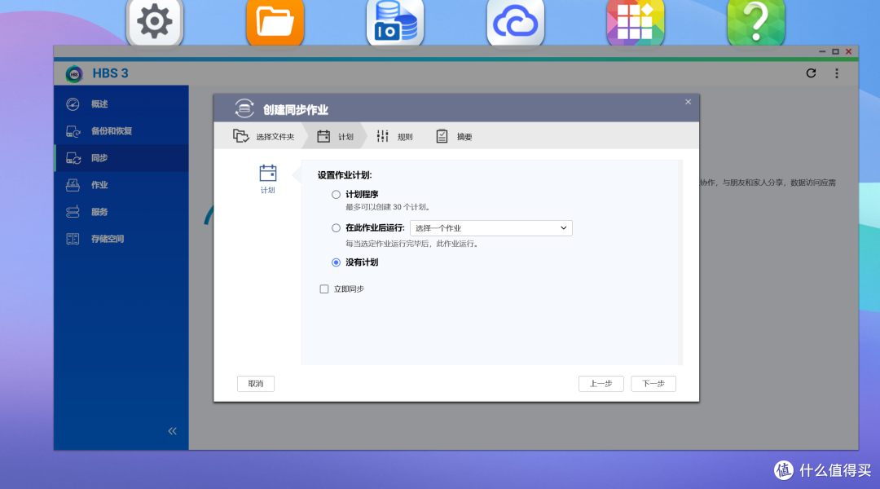Minimize the HBS 3 window
The height and width of the screenshot is (489, 880).
point(822,51)
